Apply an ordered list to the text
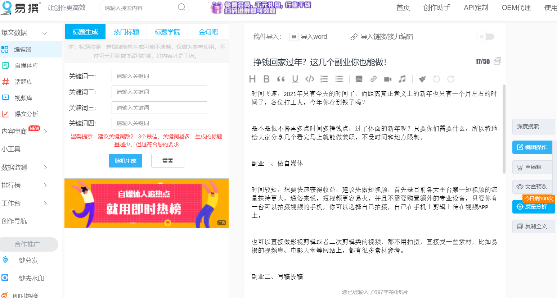Viewport: 557px width, 298px height. [324, 79]
